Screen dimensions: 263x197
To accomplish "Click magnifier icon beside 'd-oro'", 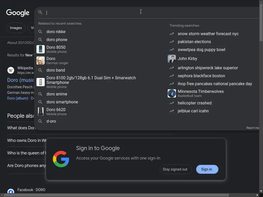I will (40, 121).
